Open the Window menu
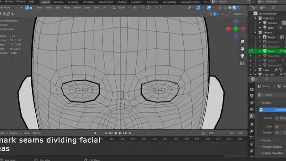 point(21,1)
